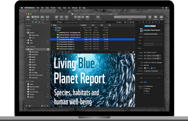Open the Actions gear toolbar menu
This screenshot has height=121, width=188.
pyautogui.click(x=42, y=17)
